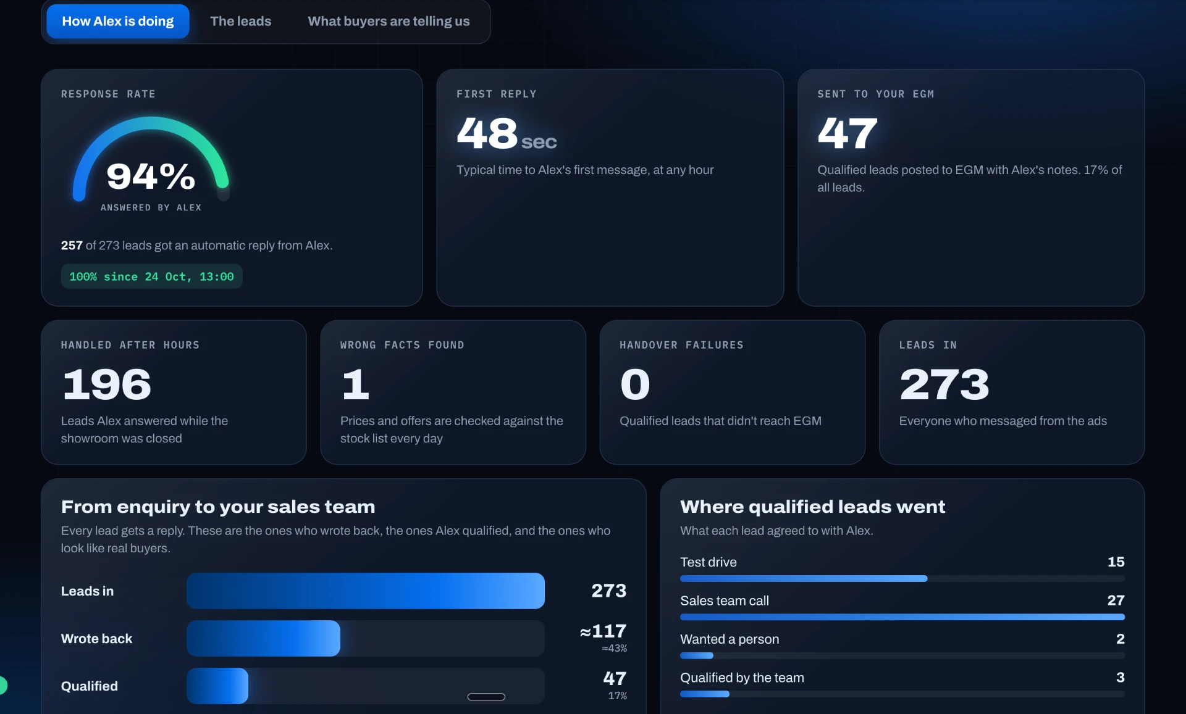Click the 94% response rate gauge
Viewport: 1186px width, 714px height.
[151, 159]
